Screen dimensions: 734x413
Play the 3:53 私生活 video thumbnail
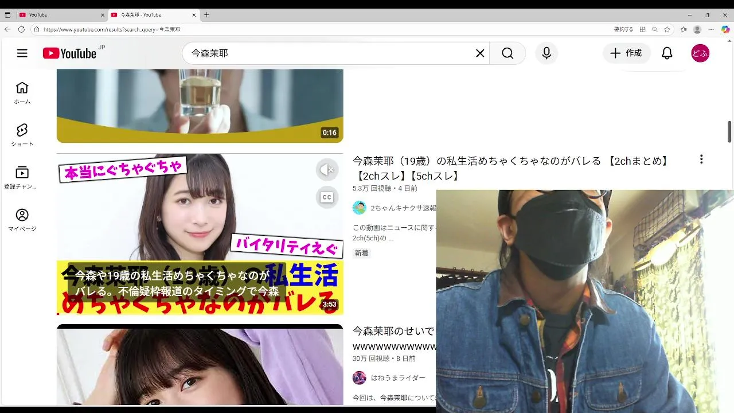coord(200,234)
